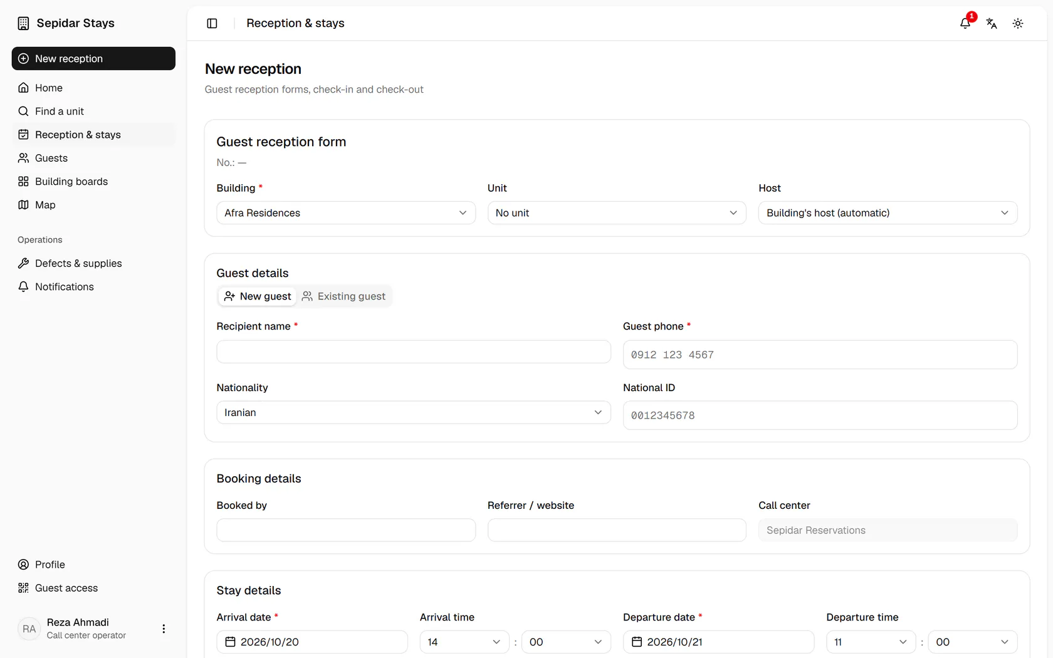
Task: Click the National ID input field
Action: 820,415
